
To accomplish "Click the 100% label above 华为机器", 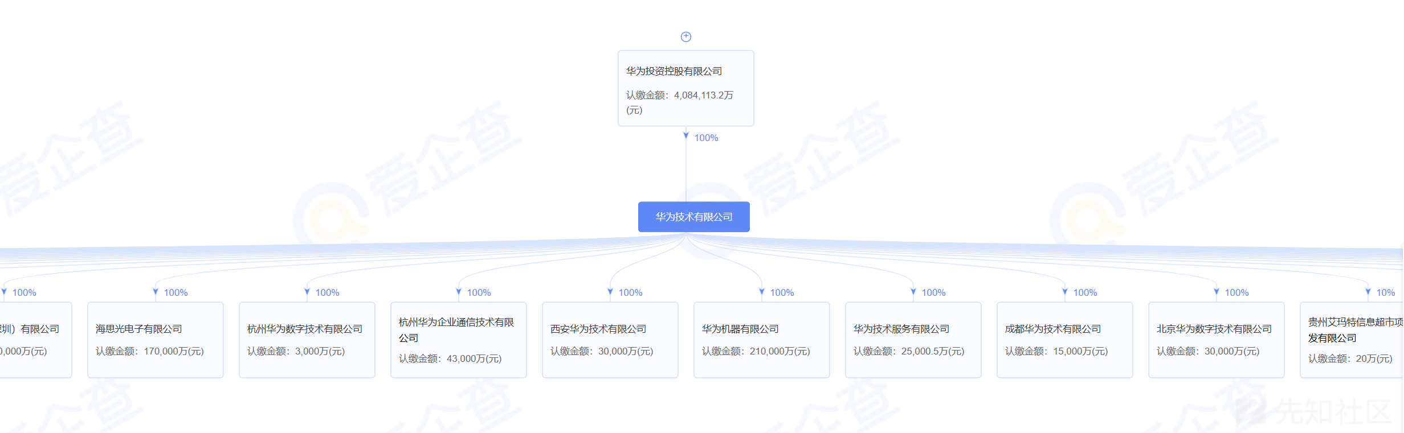I will pos(782,292).
